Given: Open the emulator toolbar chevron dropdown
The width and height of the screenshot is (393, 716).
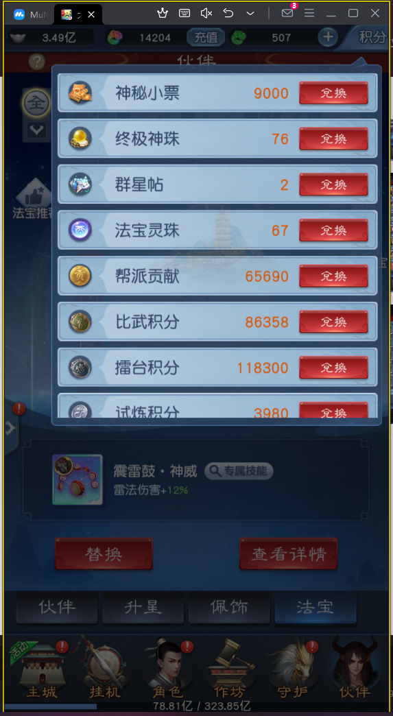Looking at the screenshot, I should click(250, 13).
